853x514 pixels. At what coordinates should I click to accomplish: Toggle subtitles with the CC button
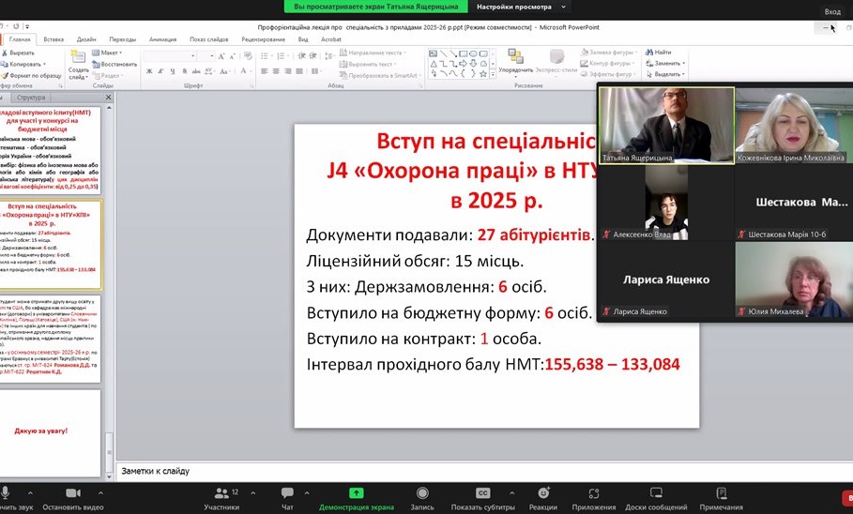[x=482, y=493]
